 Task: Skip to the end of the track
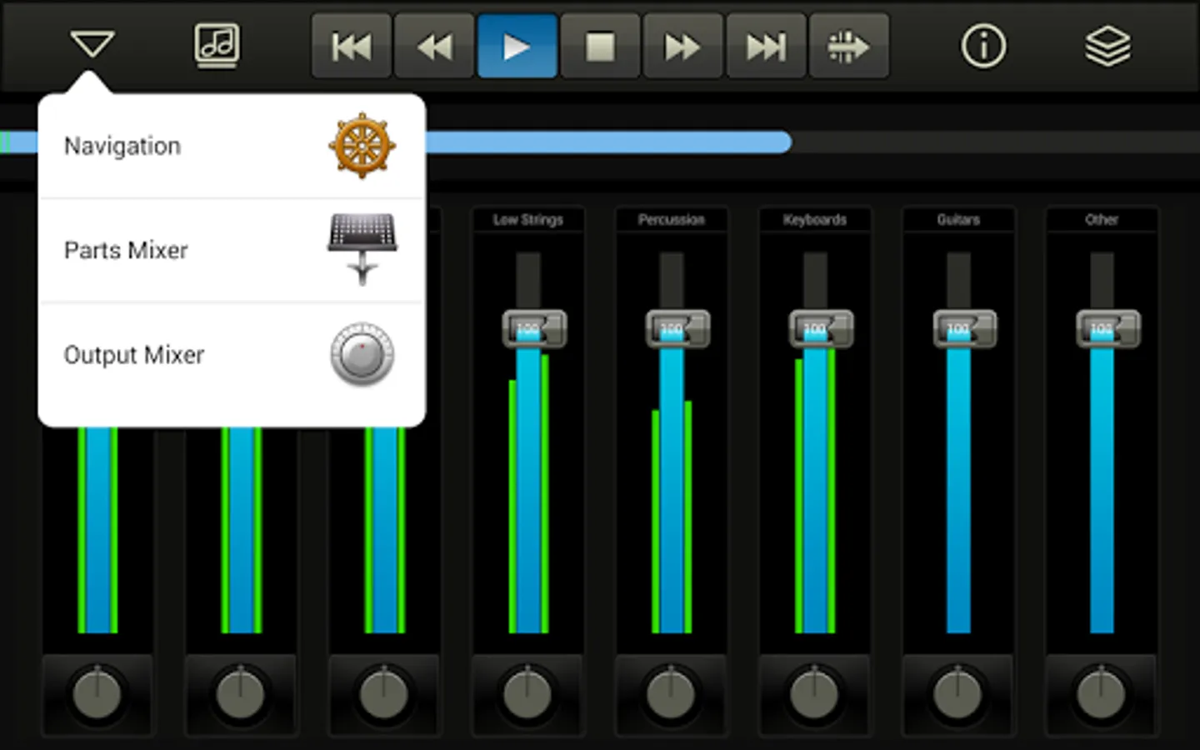(x=766, y=46)
